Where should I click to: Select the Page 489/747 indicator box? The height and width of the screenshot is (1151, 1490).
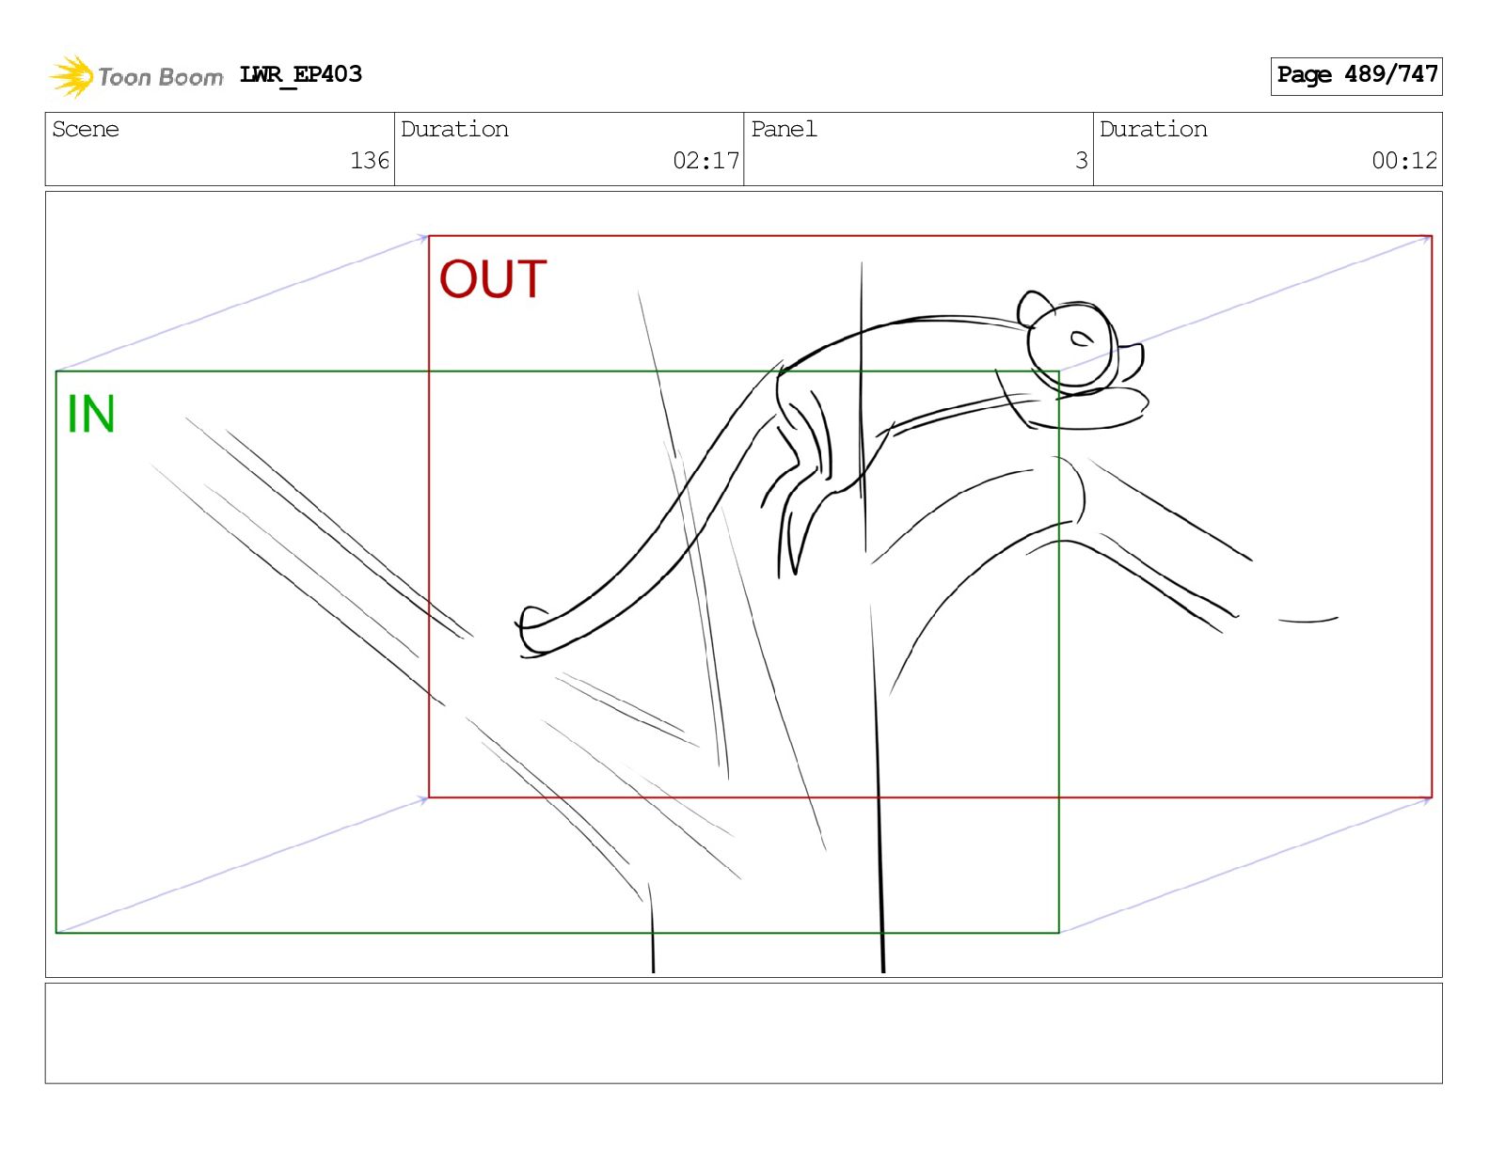(x=1355, y=75)
